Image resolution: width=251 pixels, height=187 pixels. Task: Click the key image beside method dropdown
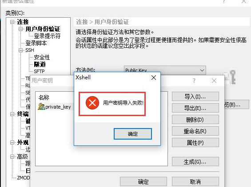tap(230, 77)
